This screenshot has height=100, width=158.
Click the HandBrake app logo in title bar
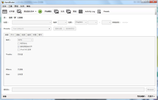3,2
